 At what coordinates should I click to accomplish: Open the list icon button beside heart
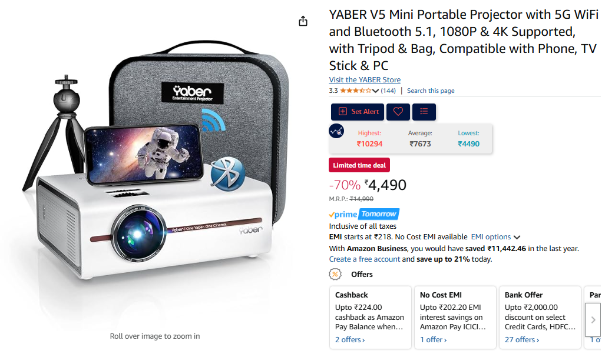click(424, 112)
